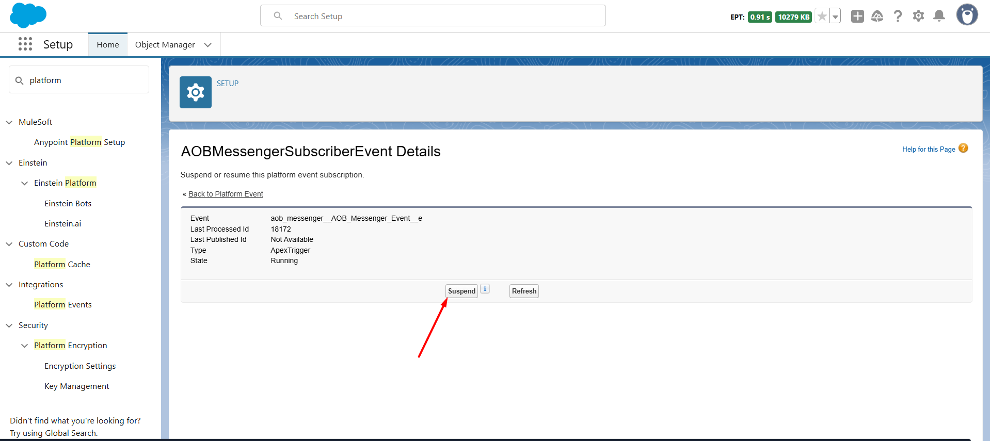Open Encryption Settings

click(x=80, y=366)
